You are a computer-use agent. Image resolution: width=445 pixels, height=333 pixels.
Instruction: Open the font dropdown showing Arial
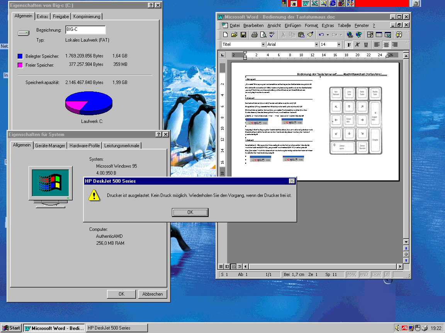pyautogui.click(x=316, y=44)
